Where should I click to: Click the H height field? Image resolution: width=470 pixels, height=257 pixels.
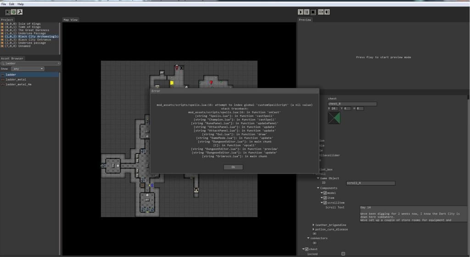pos(360,109)
